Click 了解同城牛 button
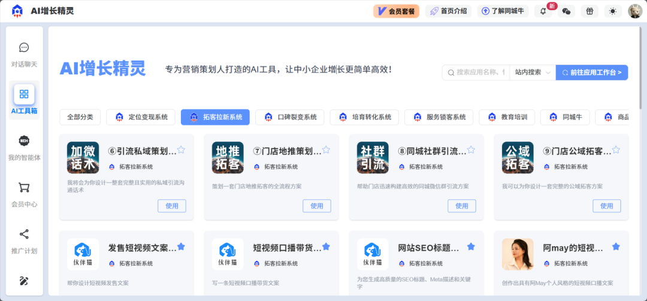This screenshot has height=301, width=647. (x=503, y=11)
